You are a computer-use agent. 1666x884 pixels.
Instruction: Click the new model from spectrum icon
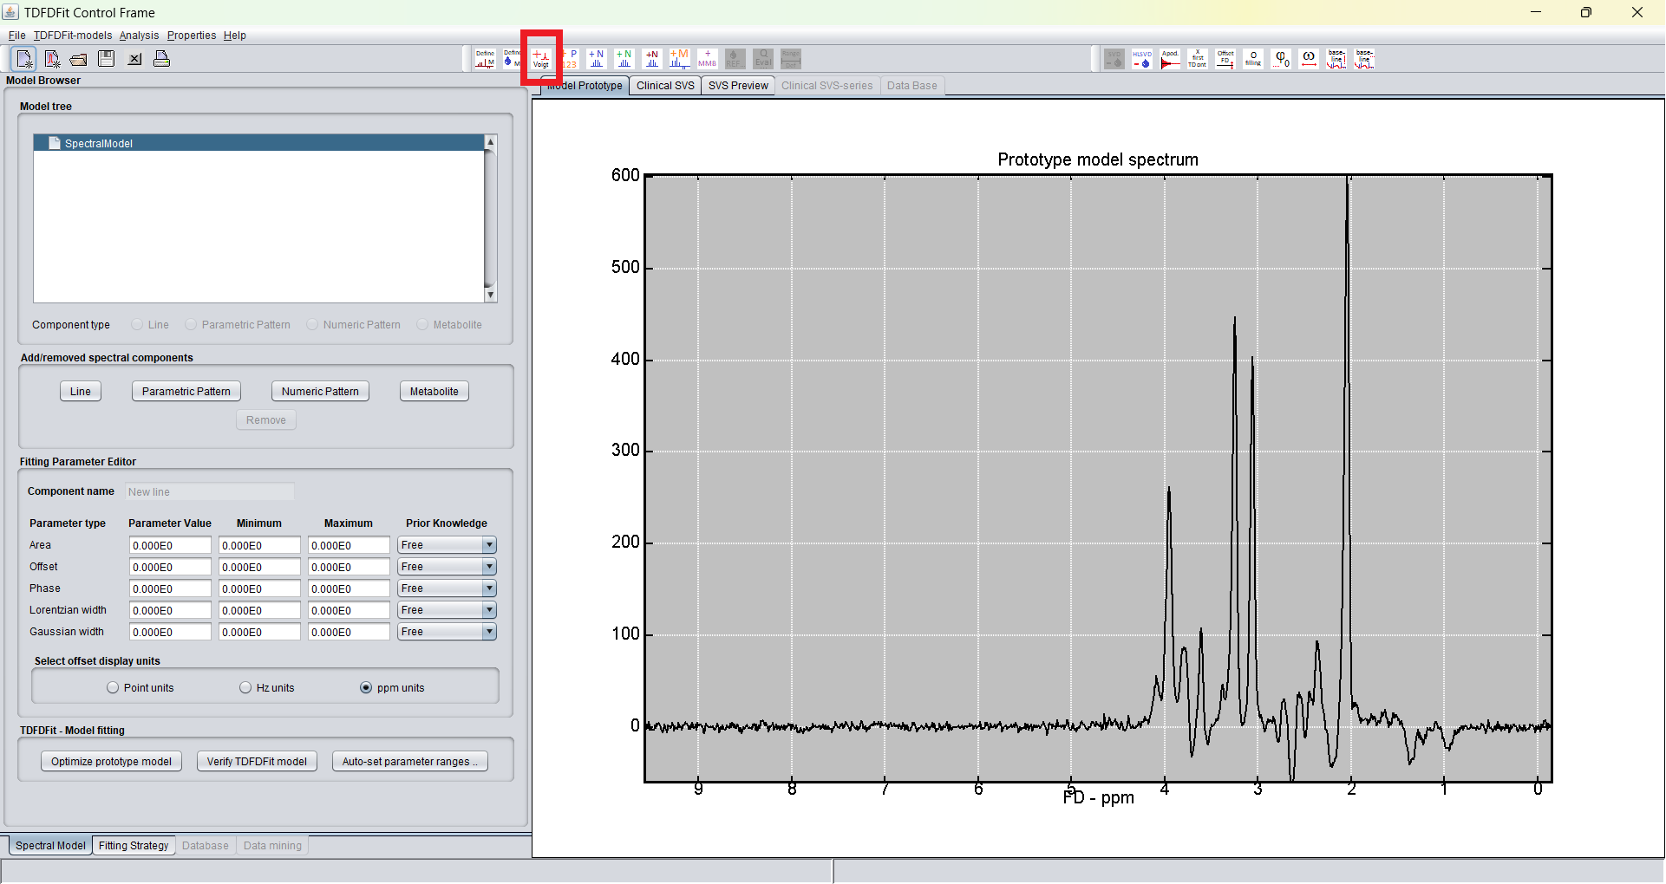click(x=52, y=59)
